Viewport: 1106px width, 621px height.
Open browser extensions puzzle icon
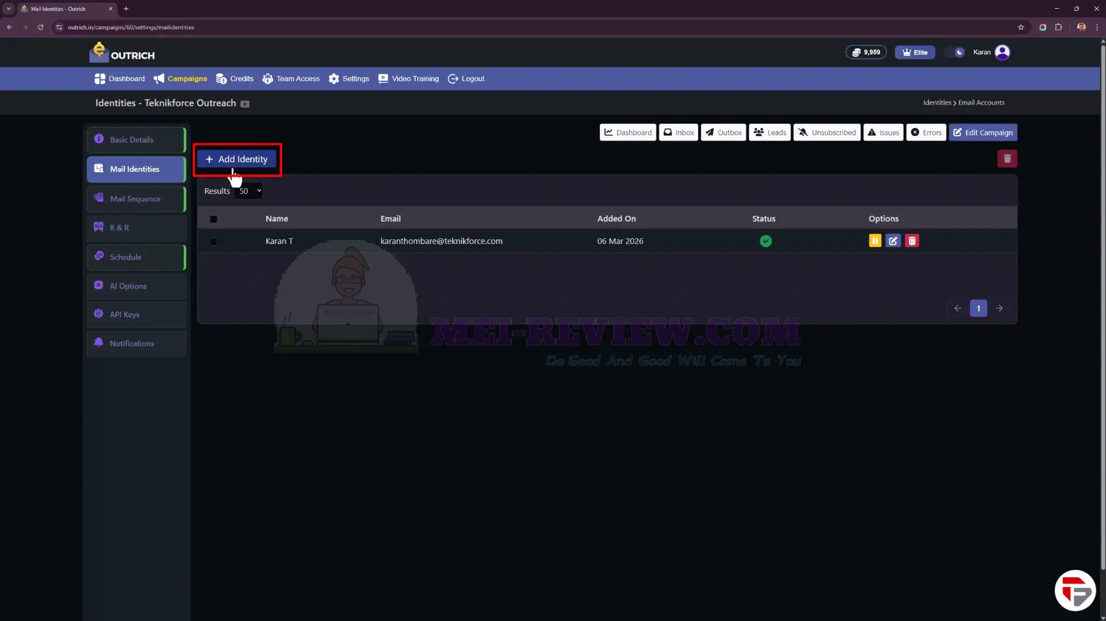tap(1058, 27)
